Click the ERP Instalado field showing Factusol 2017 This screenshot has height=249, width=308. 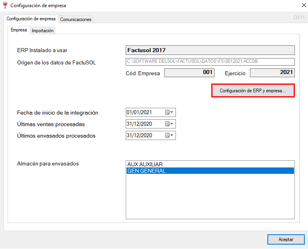pyautogui.click(x=210, y=50)
